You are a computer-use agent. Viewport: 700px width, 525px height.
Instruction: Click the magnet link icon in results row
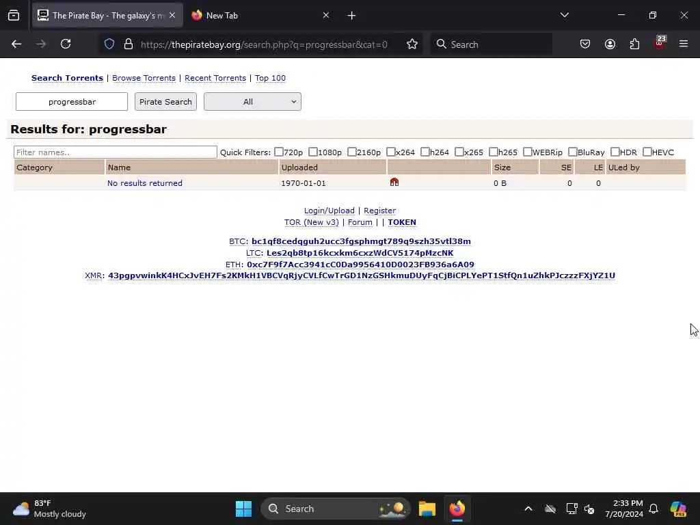(x=394, y=182)
